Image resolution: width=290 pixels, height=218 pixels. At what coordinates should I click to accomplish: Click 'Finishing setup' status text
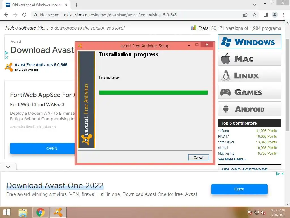(109, 77)
